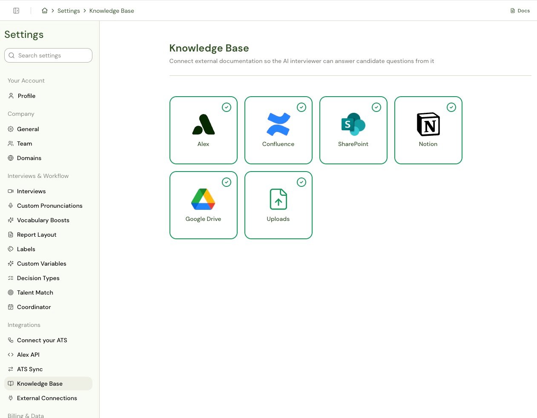Focus the Search settings field
This screenshot has width=537, height=418.
pyautogui.click(x=48, y=55)
